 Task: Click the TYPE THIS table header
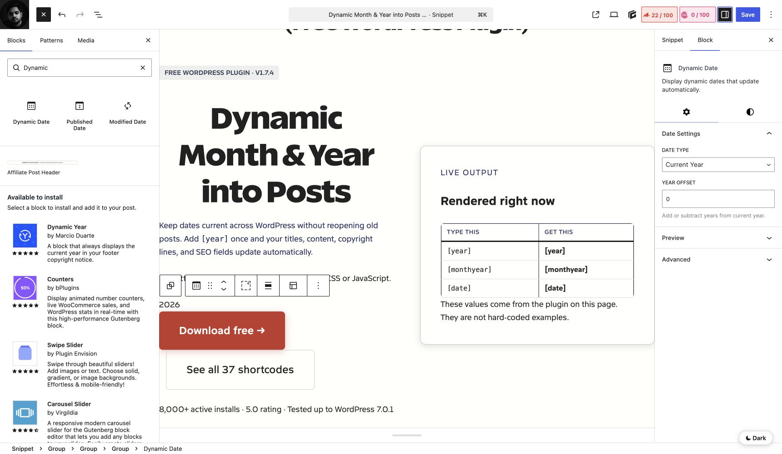490,232
